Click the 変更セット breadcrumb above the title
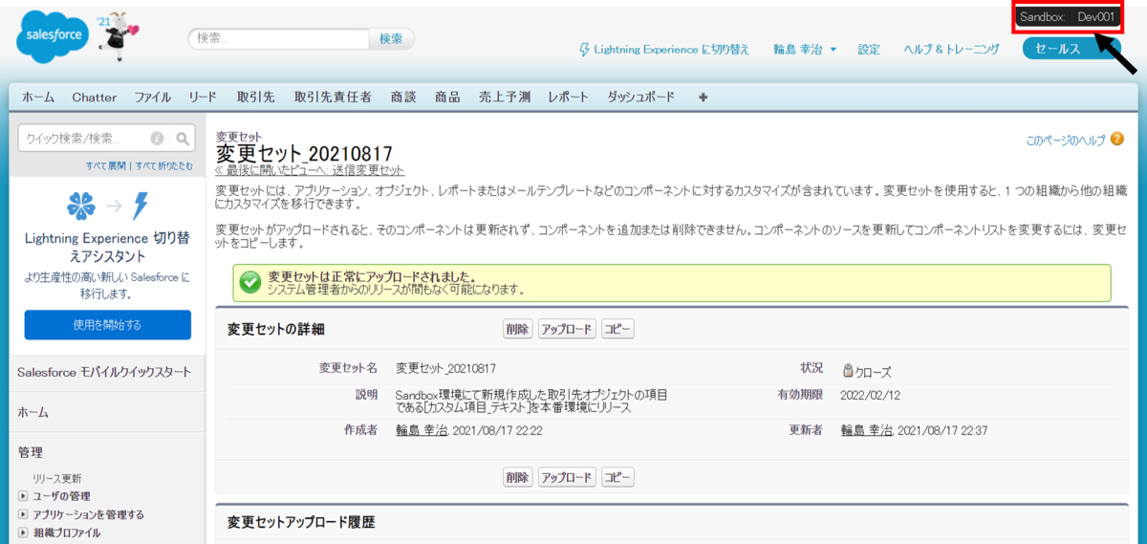 (x=239, y=138)
